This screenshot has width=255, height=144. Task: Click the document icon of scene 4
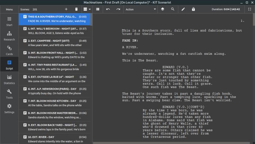point(25,65)
